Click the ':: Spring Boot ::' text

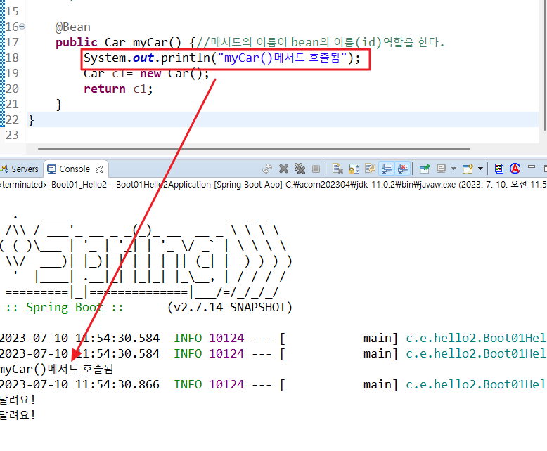64,308
